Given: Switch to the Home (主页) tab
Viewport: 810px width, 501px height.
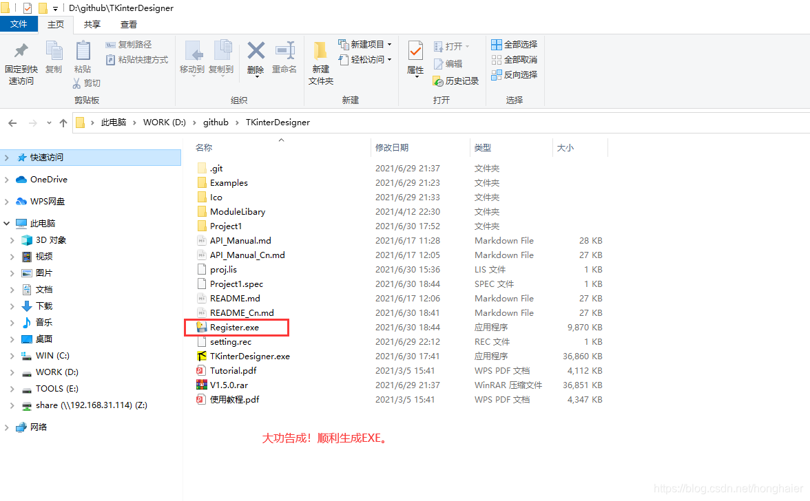Looking at the screenshot, I should (x=56, y=24).
